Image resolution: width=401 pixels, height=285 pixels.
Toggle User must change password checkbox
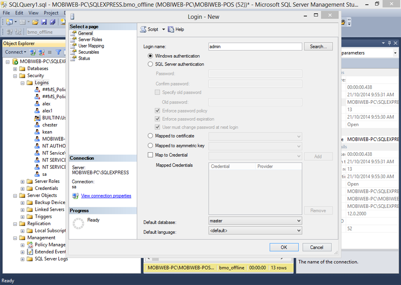[x=157, y=127]
